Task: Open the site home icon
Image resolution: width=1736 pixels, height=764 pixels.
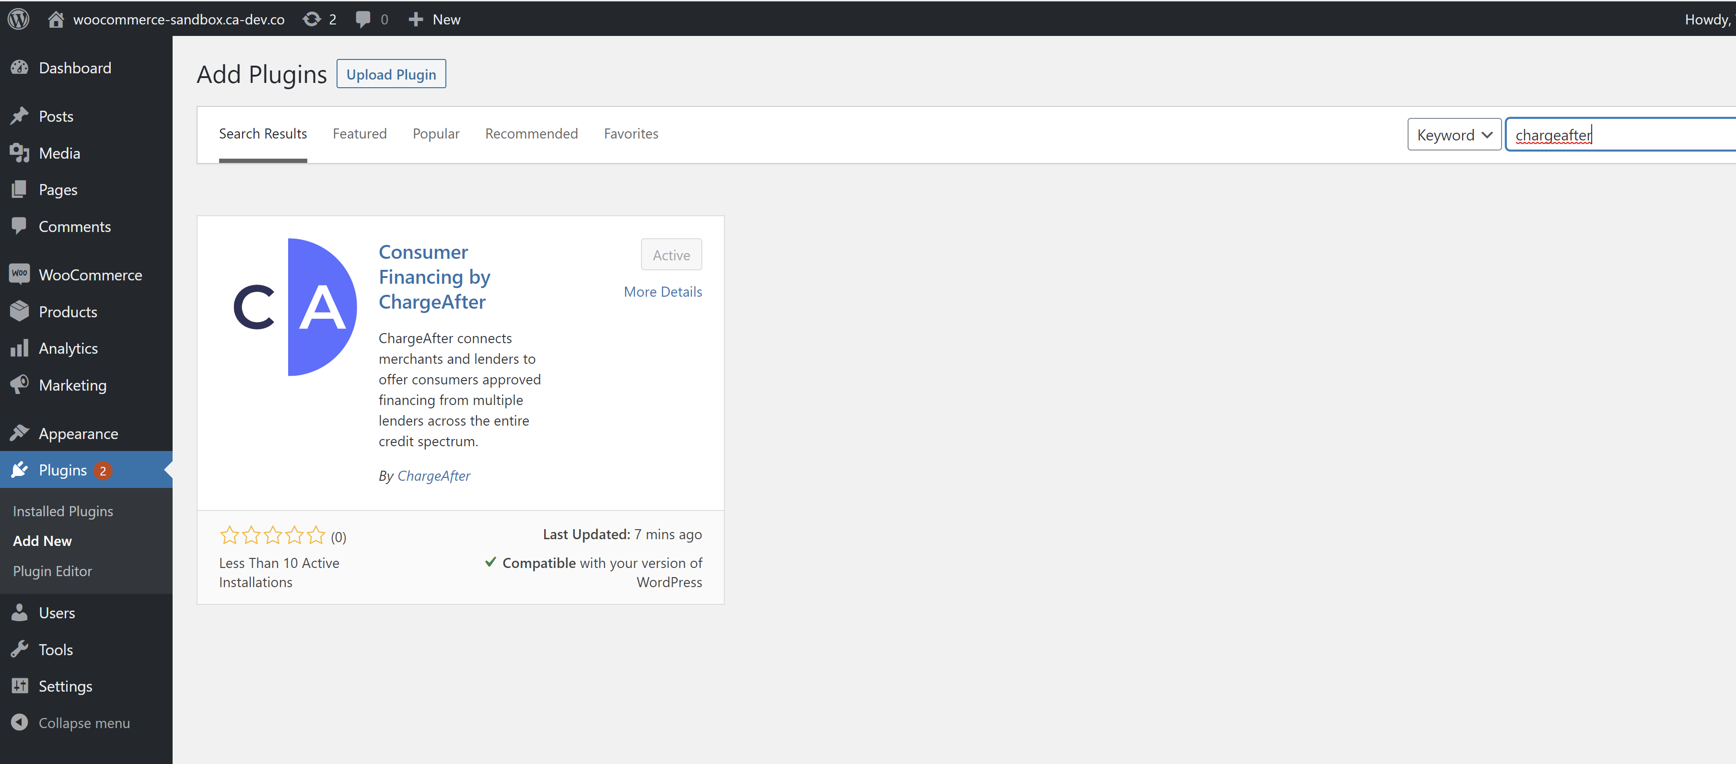Action: tap(56, 19)
